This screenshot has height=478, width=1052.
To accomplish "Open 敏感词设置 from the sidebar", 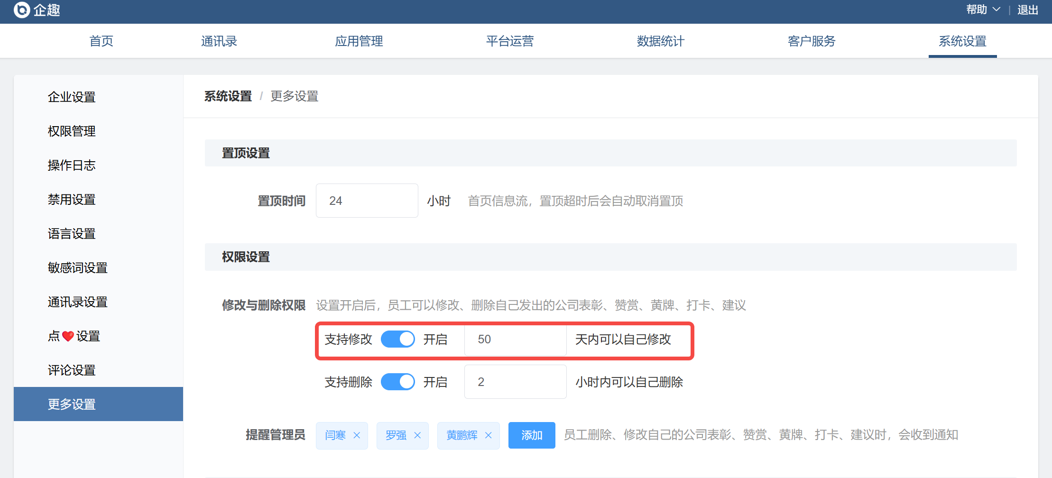I will click(78, 268).
